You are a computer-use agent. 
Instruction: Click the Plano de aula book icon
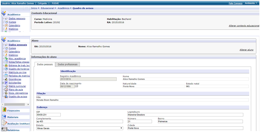click(6, 90)
